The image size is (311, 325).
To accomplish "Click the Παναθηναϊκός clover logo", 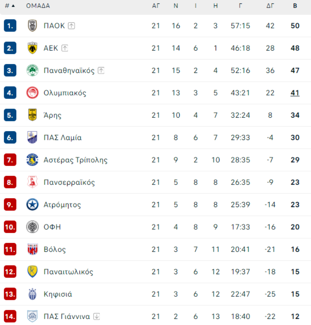I will pos(32,71).
